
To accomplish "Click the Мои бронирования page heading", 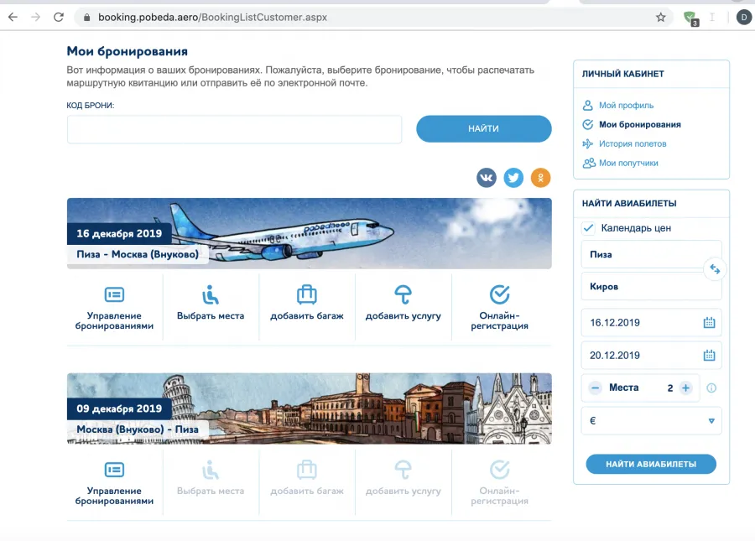I will click(x=128, y=51).
